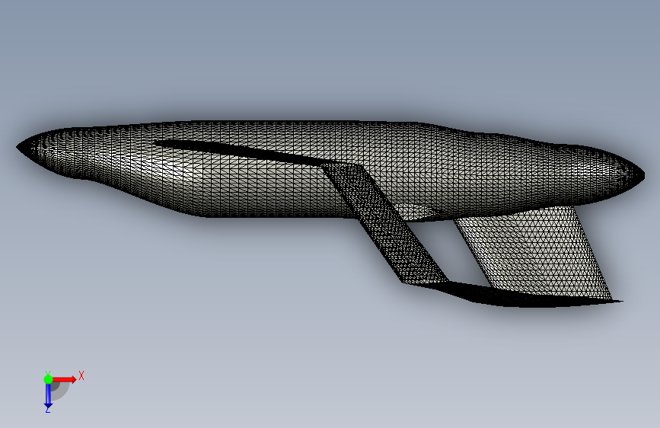Click the blue Z axis arrow on the triad
The width and height of the screenshot is (660, 428).
48,397
